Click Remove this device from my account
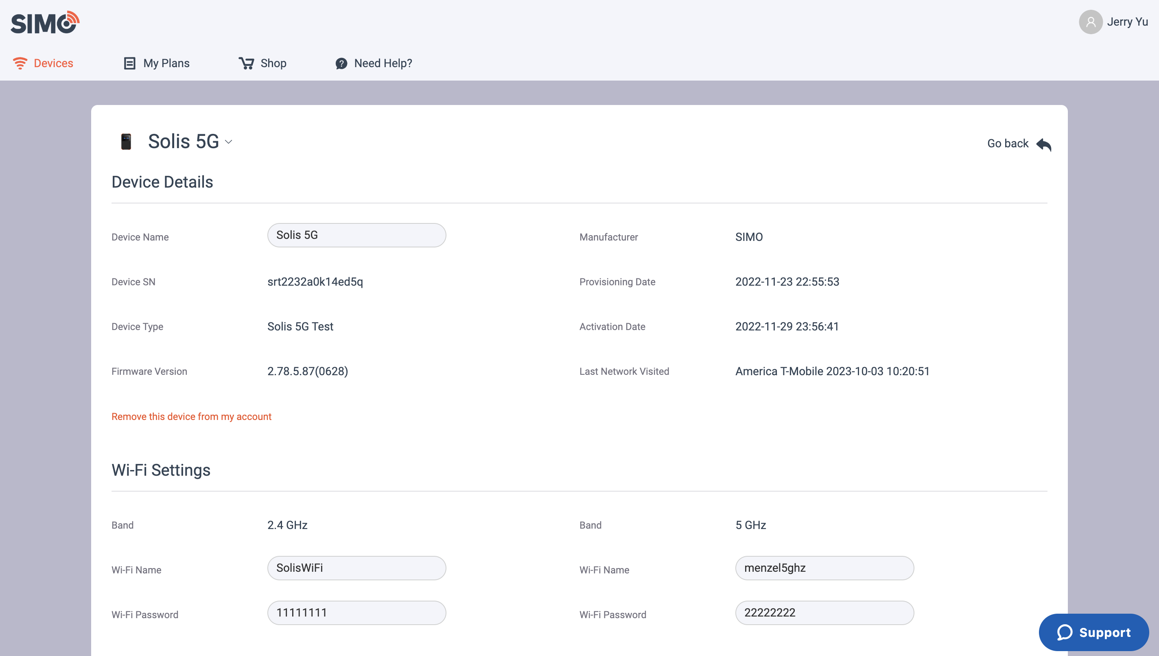This screenshot has width=1159, height=656. 191,416
